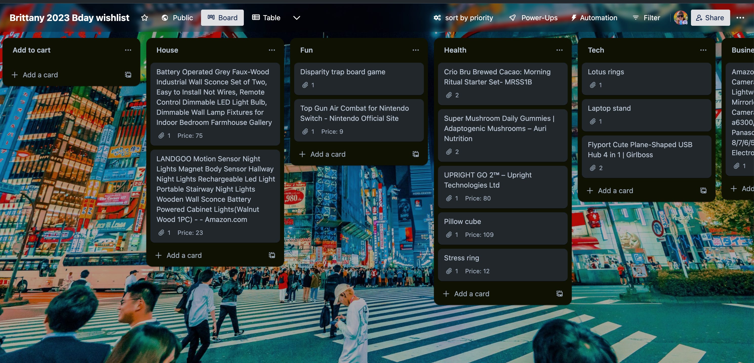Open Pillow cube card
The width and height of the screenshot is (754, 363).
point(503,228)
